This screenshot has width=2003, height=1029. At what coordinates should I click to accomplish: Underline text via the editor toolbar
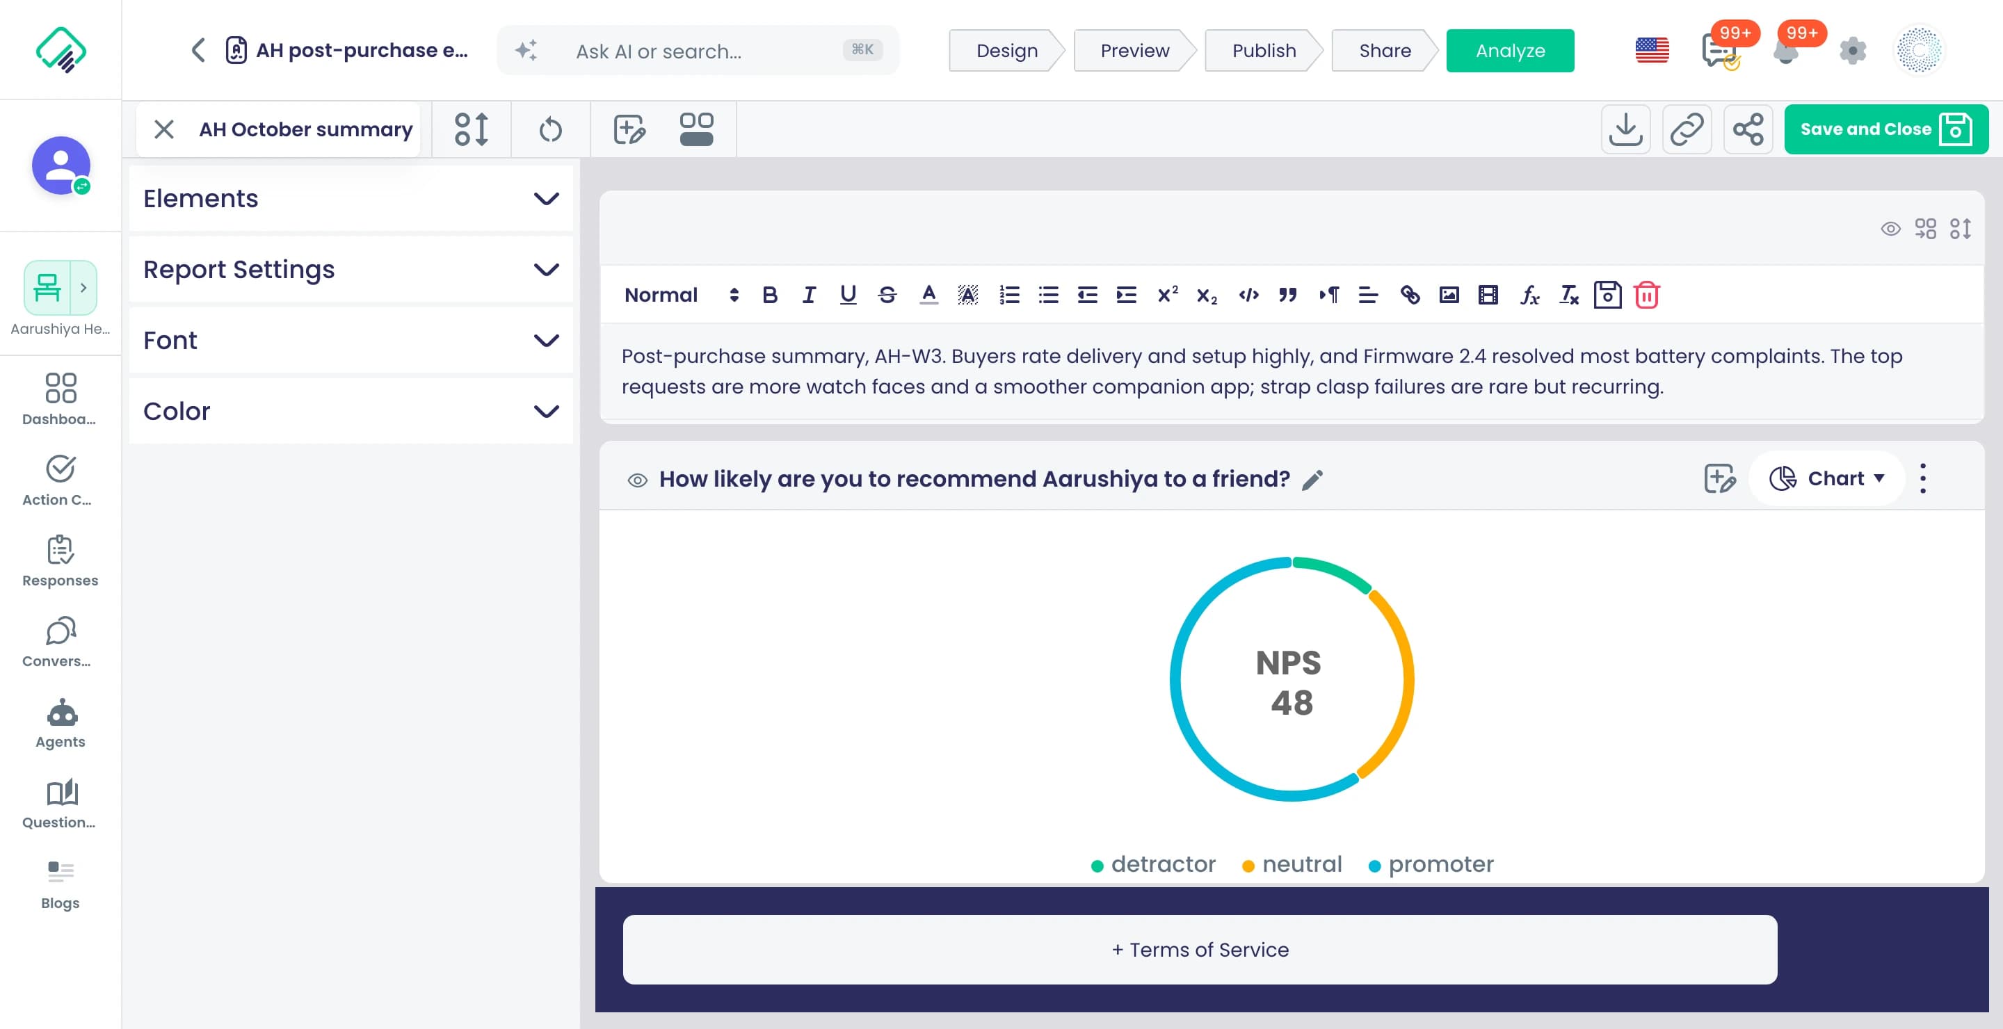tap(848, 295)
